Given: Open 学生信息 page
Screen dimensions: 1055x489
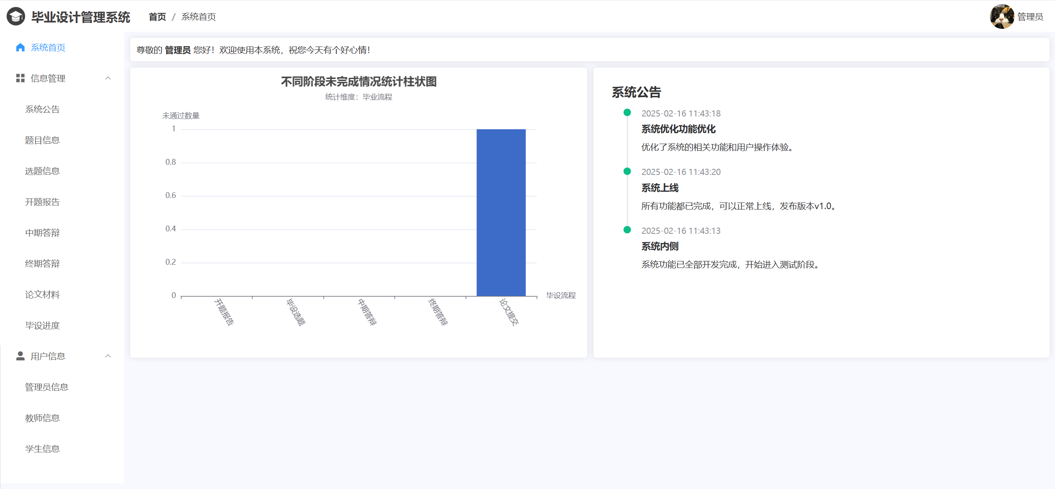Looking at the screenshot, I should [x=42, y=449].
